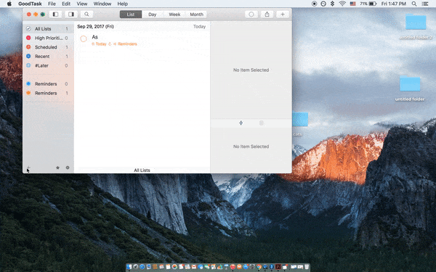The width and height of the screenshot is (436, 272).
Task: Switch to the Day view tab
Action: click(x=153, y=15)
